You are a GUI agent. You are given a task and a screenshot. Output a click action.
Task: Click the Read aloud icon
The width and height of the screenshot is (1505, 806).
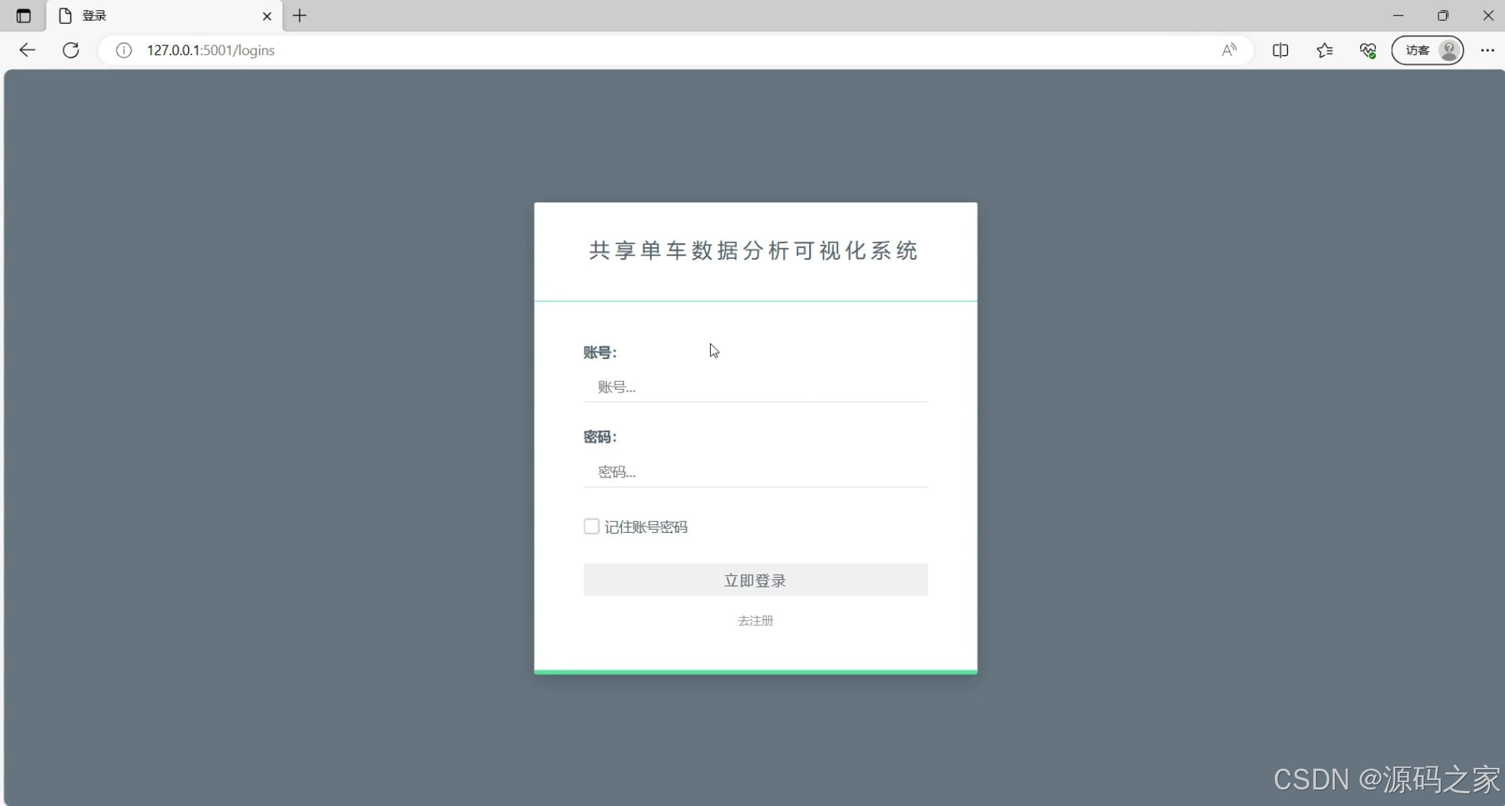(1229, 50)
